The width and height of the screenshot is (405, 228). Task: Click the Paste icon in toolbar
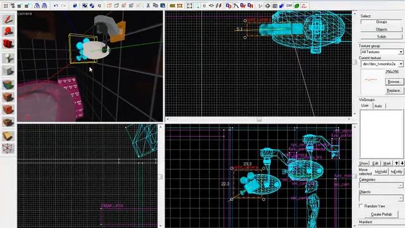point(163,6)
